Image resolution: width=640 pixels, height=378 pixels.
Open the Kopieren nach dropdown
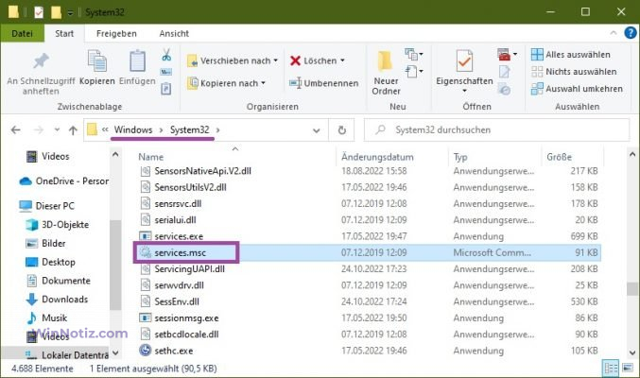click(232, 83)
